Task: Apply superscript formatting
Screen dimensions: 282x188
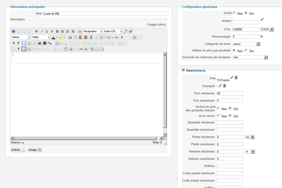Action: (122, 37)
